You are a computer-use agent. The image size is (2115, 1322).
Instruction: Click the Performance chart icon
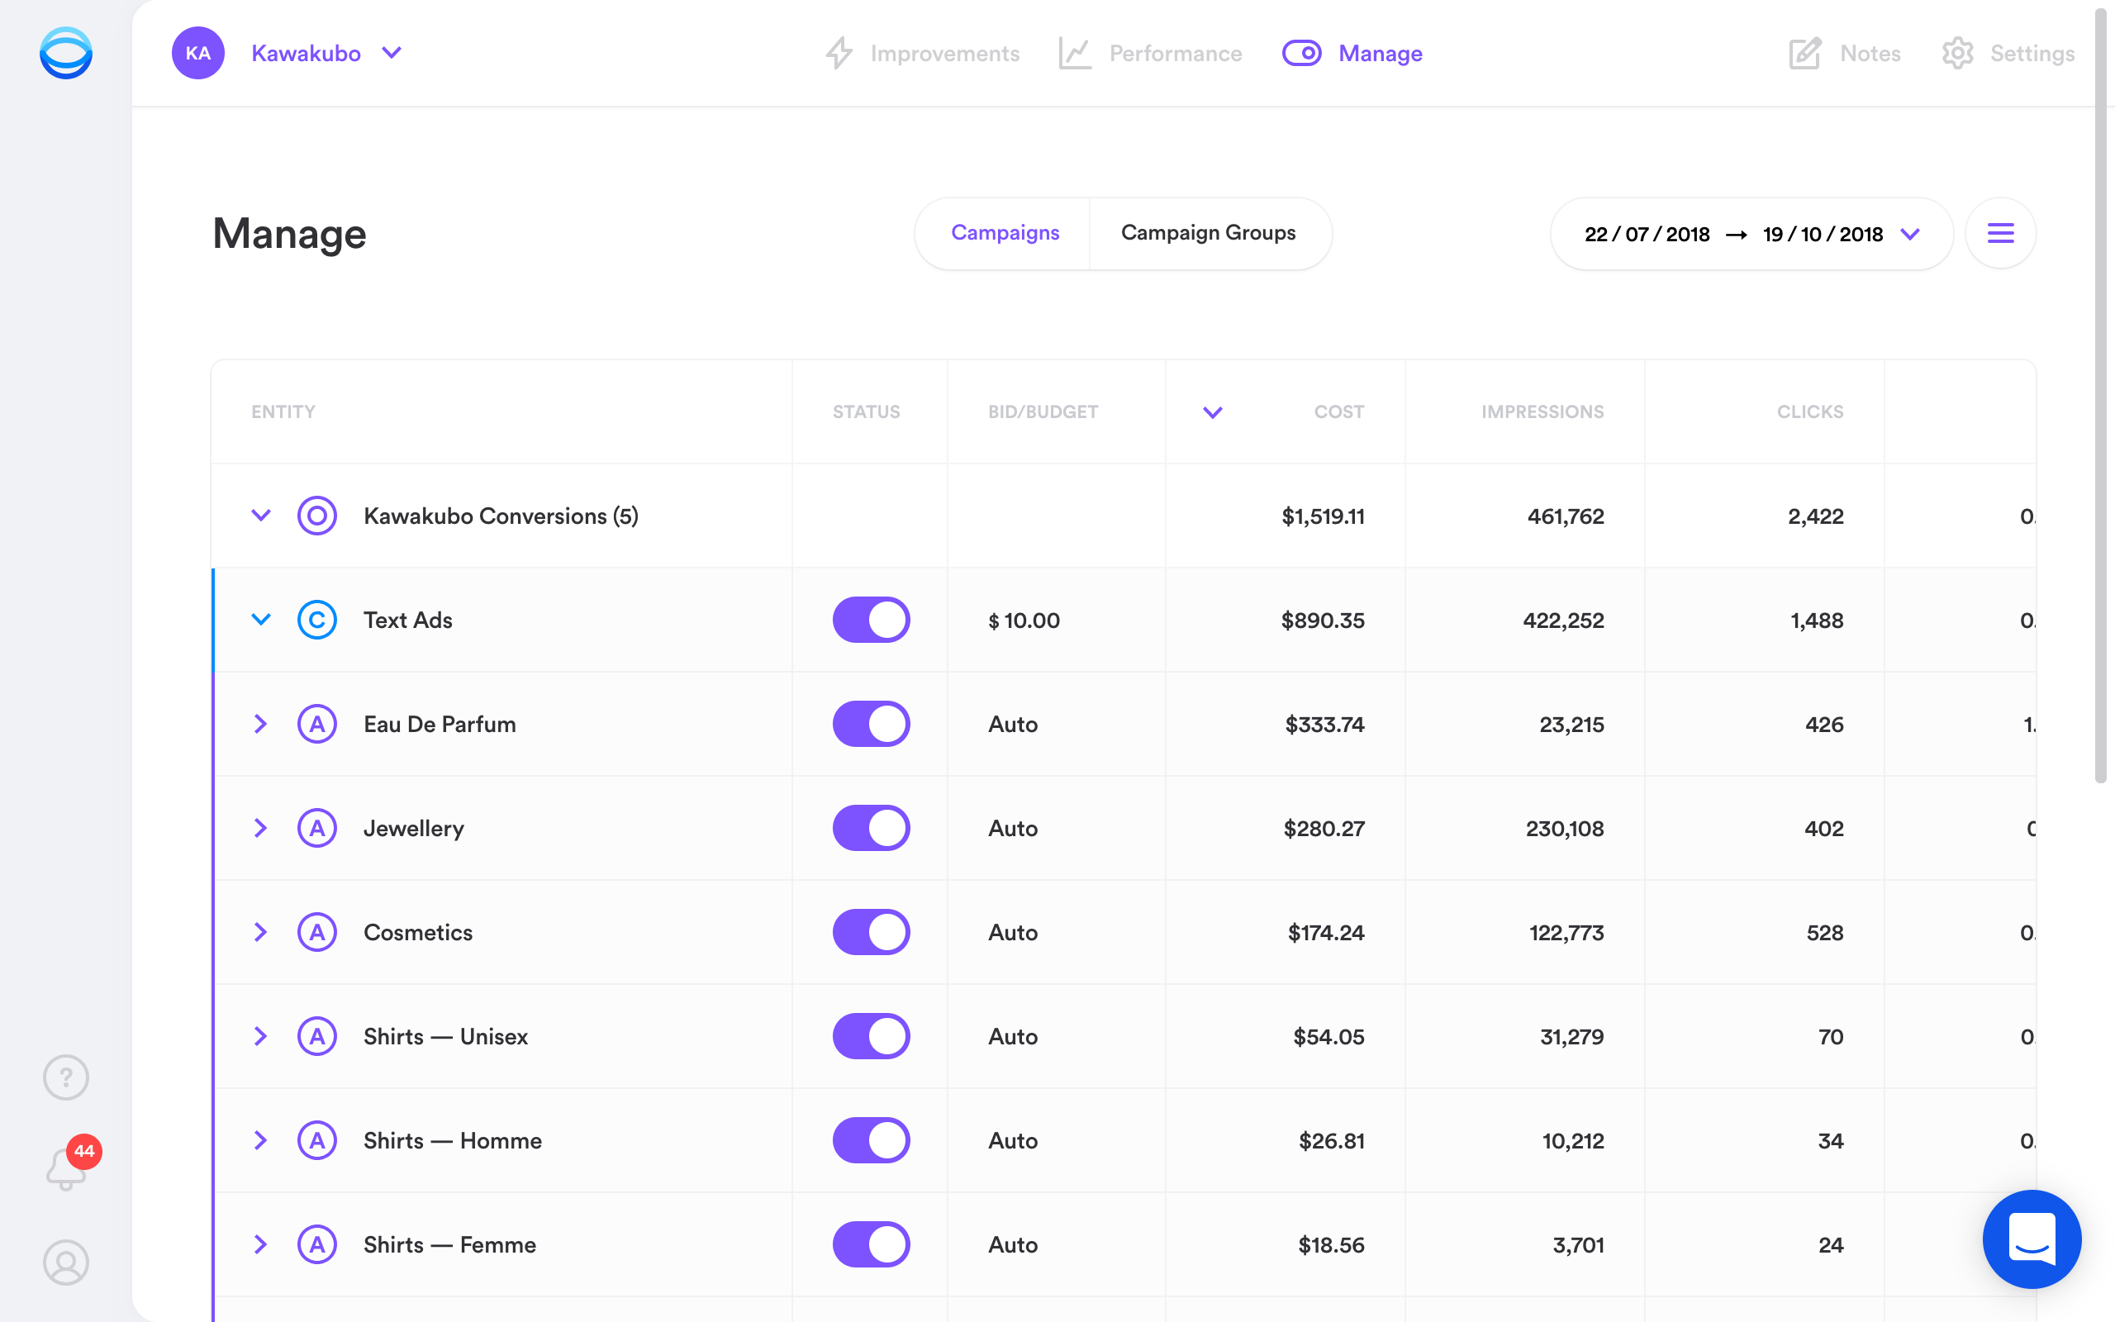pyautogui.click(x=1075, y=52)
